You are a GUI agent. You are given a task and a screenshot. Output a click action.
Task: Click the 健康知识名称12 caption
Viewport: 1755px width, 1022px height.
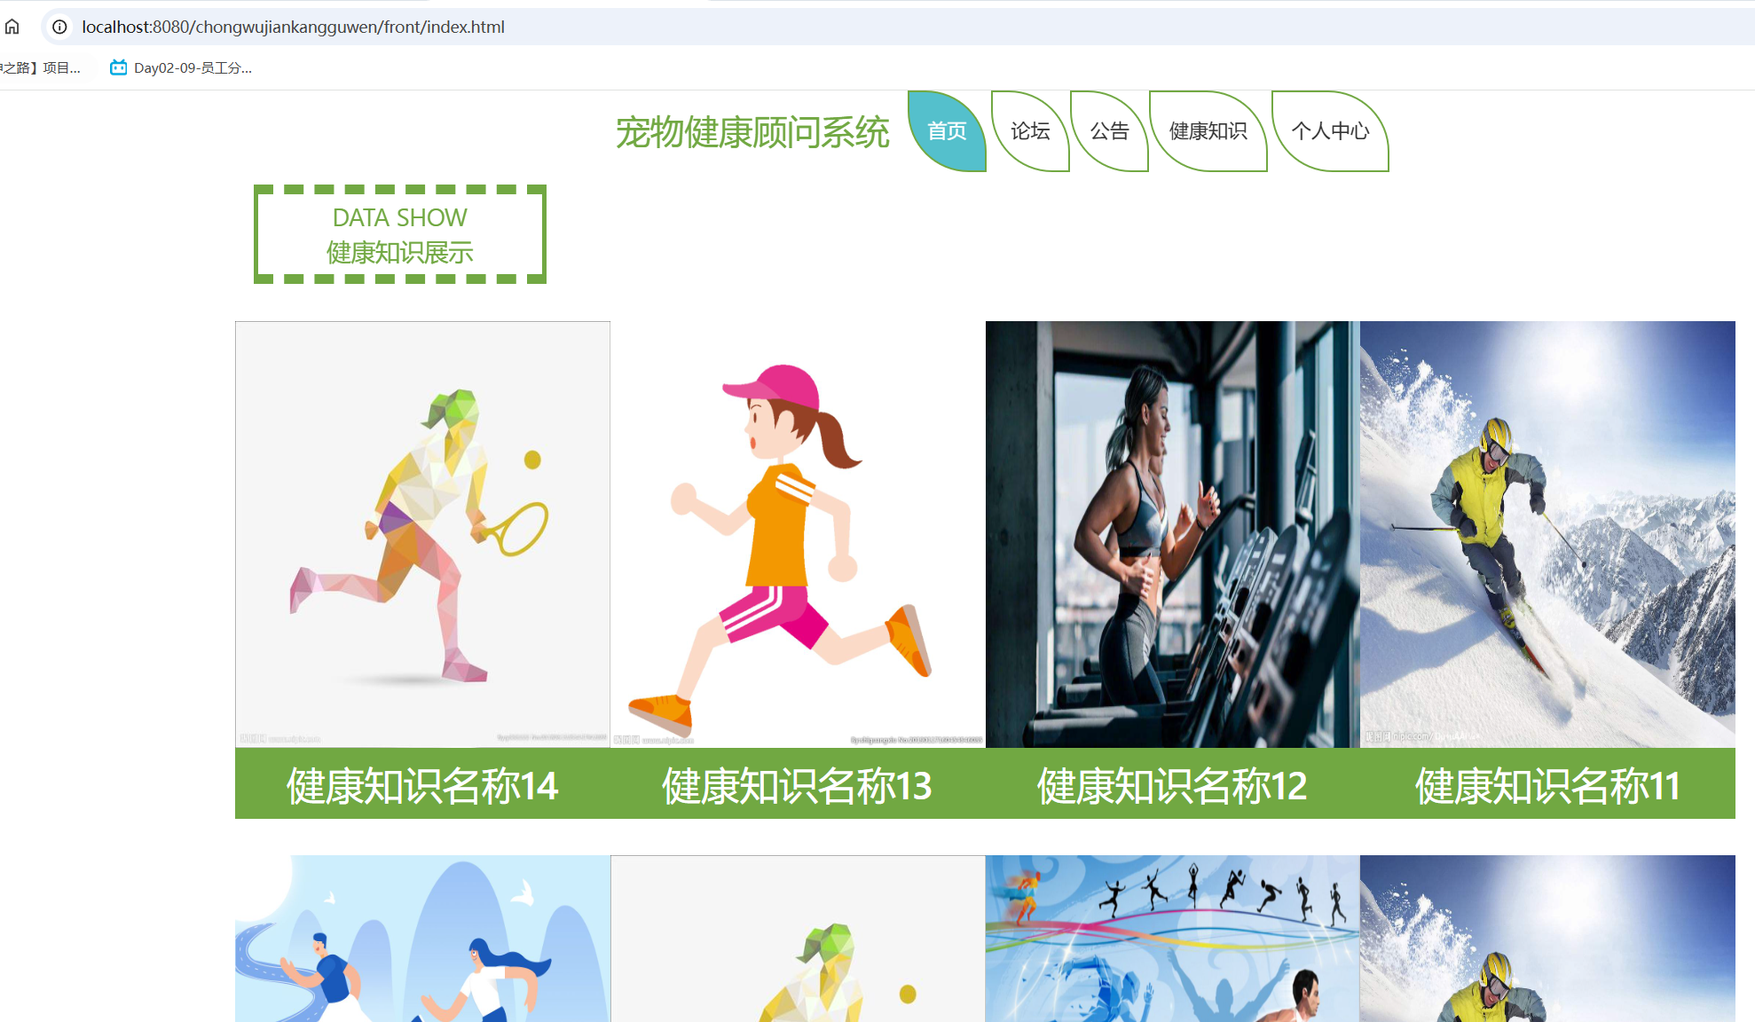click(1173, 785)
